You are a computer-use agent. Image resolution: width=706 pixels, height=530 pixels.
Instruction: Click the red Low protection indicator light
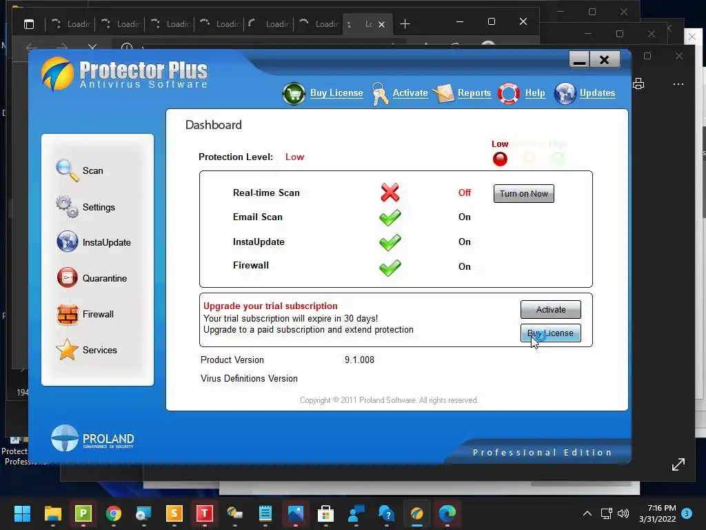pyautogui.click(x=500, y=159)
